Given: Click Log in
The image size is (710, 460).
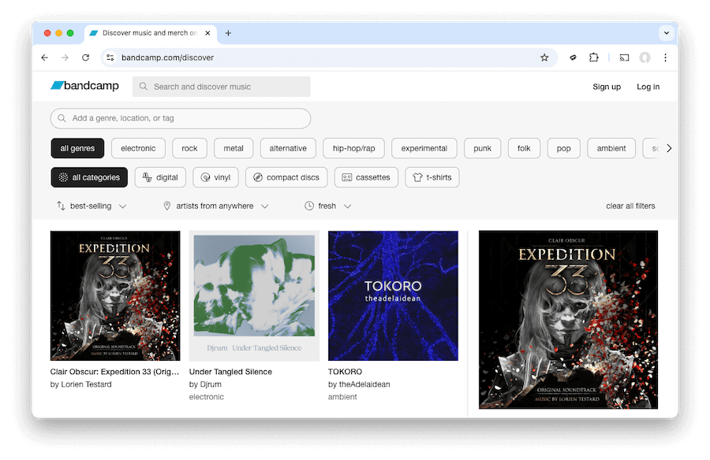Looking at the screenshot, I should coord(648,87).
